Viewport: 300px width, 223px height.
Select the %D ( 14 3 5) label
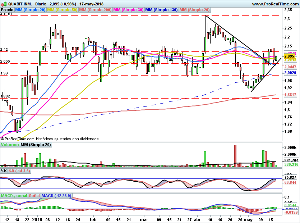tap(19, 171)
